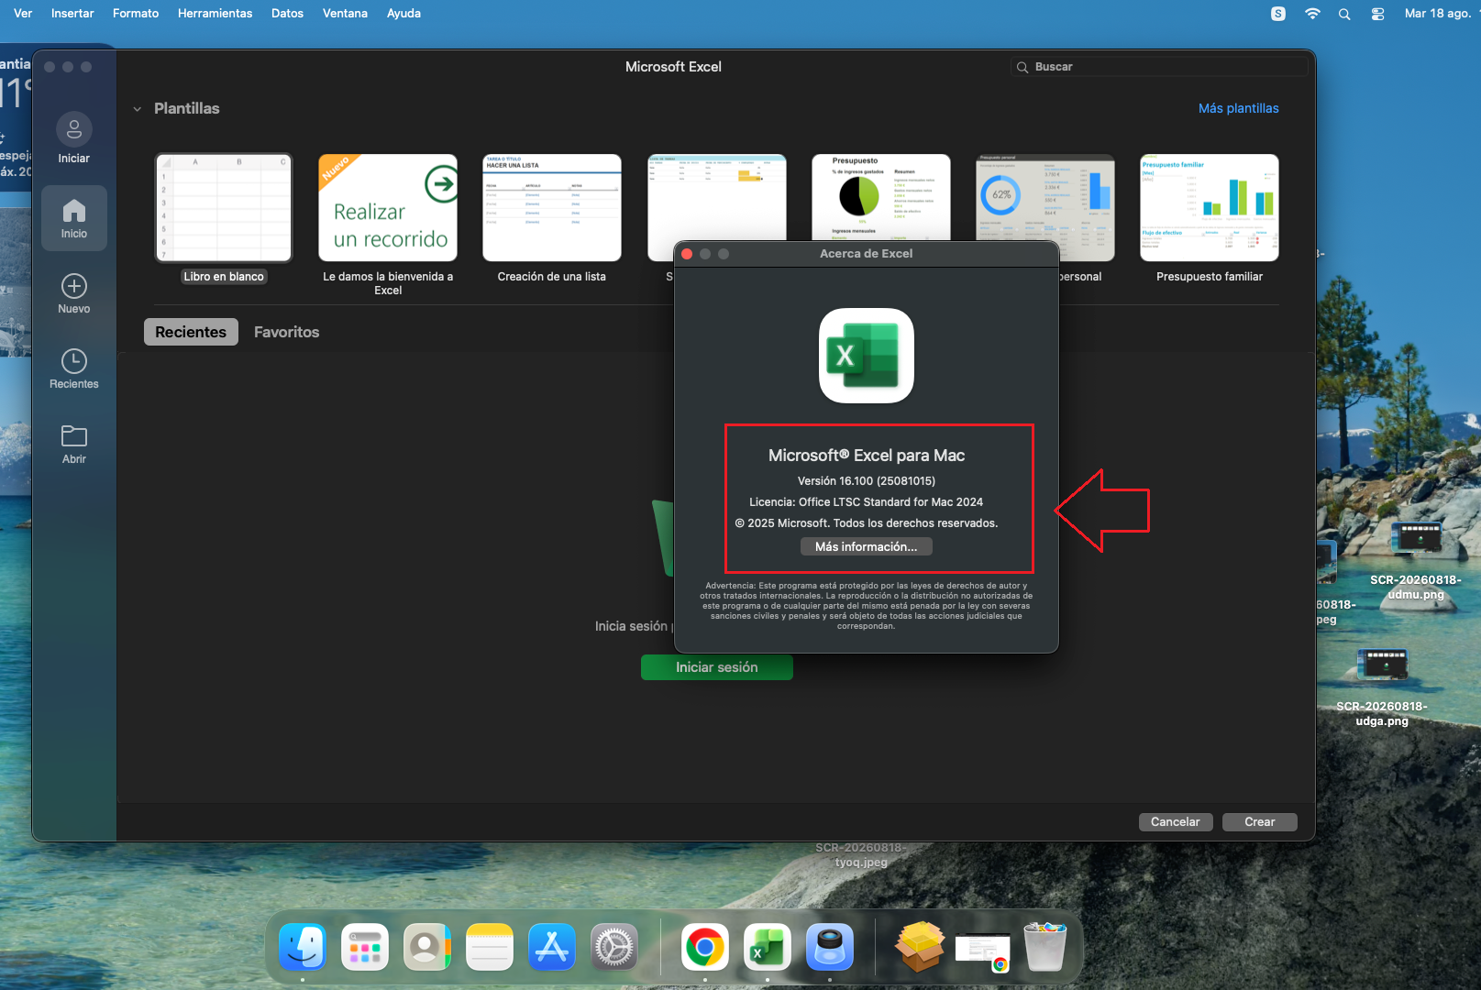Screen dimensions: 1481x990
Task: Click the Abrir folder icon
Action: [x=74, y=435]
